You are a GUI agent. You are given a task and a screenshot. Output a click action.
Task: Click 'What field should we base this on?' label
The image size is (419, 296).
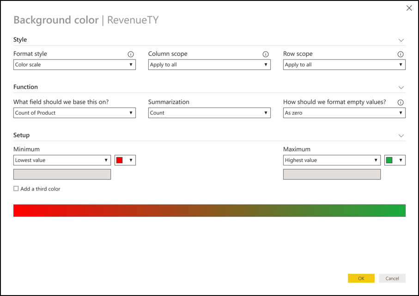61,102
